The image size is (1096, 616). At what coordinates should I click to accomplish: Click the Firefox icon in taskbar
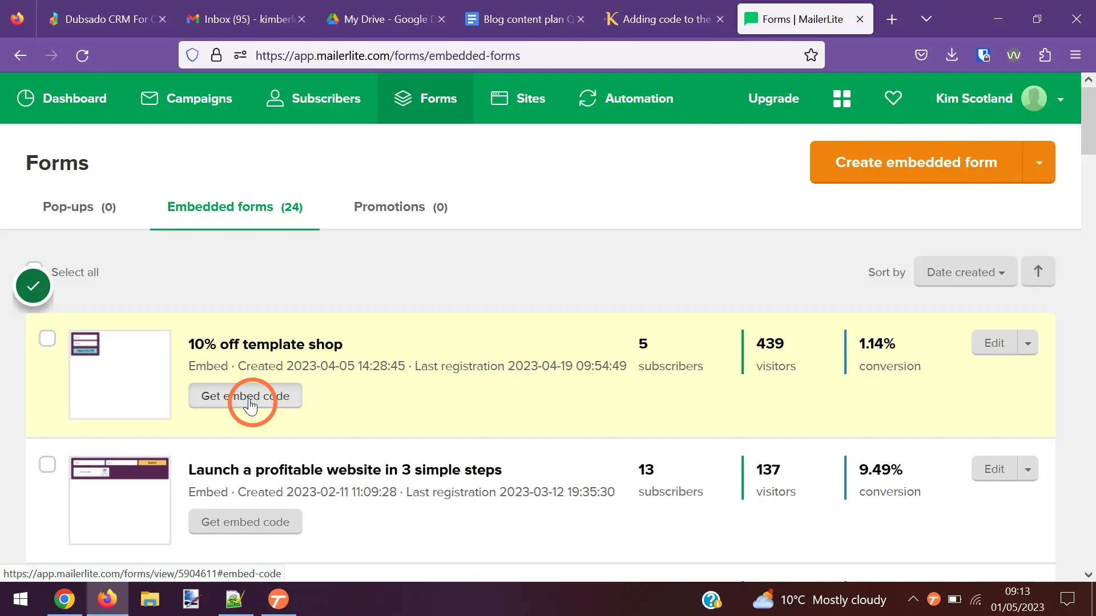pyautogui.click(x=107, y=599)
